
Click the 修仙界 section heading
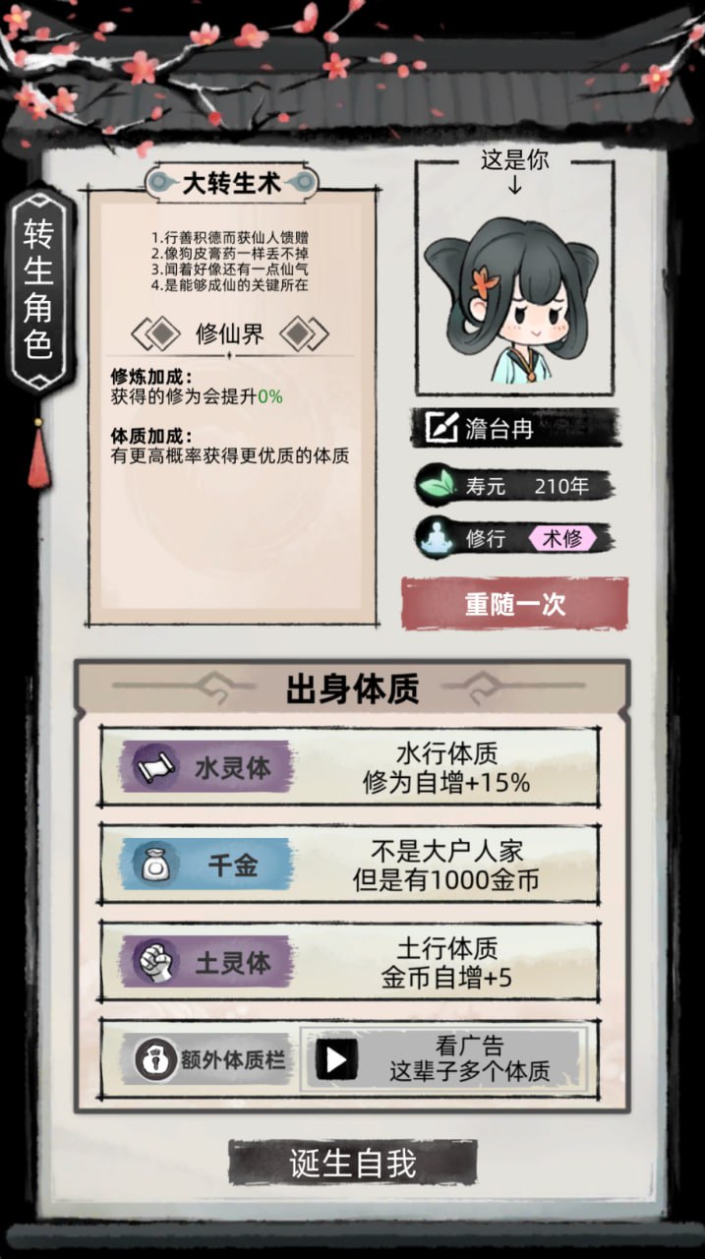pos(230,334)
